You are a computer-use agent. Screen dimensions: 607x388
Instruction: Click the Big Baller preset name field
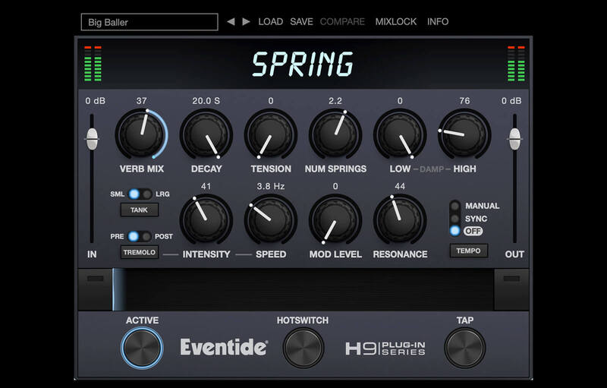tap(149, 22)
